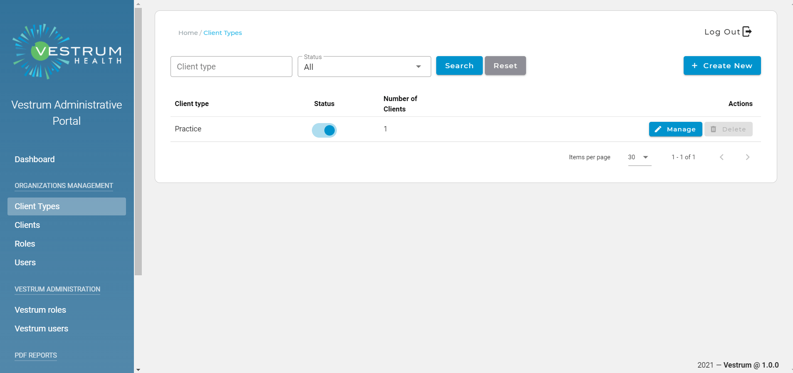This screenshot has height=373, width=793.
Task: Click the sidebar vertical scrollbar
Action: pyautogui.click(x=138, y=141)
